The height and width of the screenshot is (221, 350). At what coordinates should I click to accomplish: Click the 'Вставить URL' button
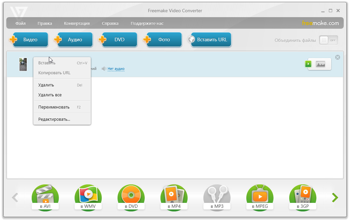[212, 40]
